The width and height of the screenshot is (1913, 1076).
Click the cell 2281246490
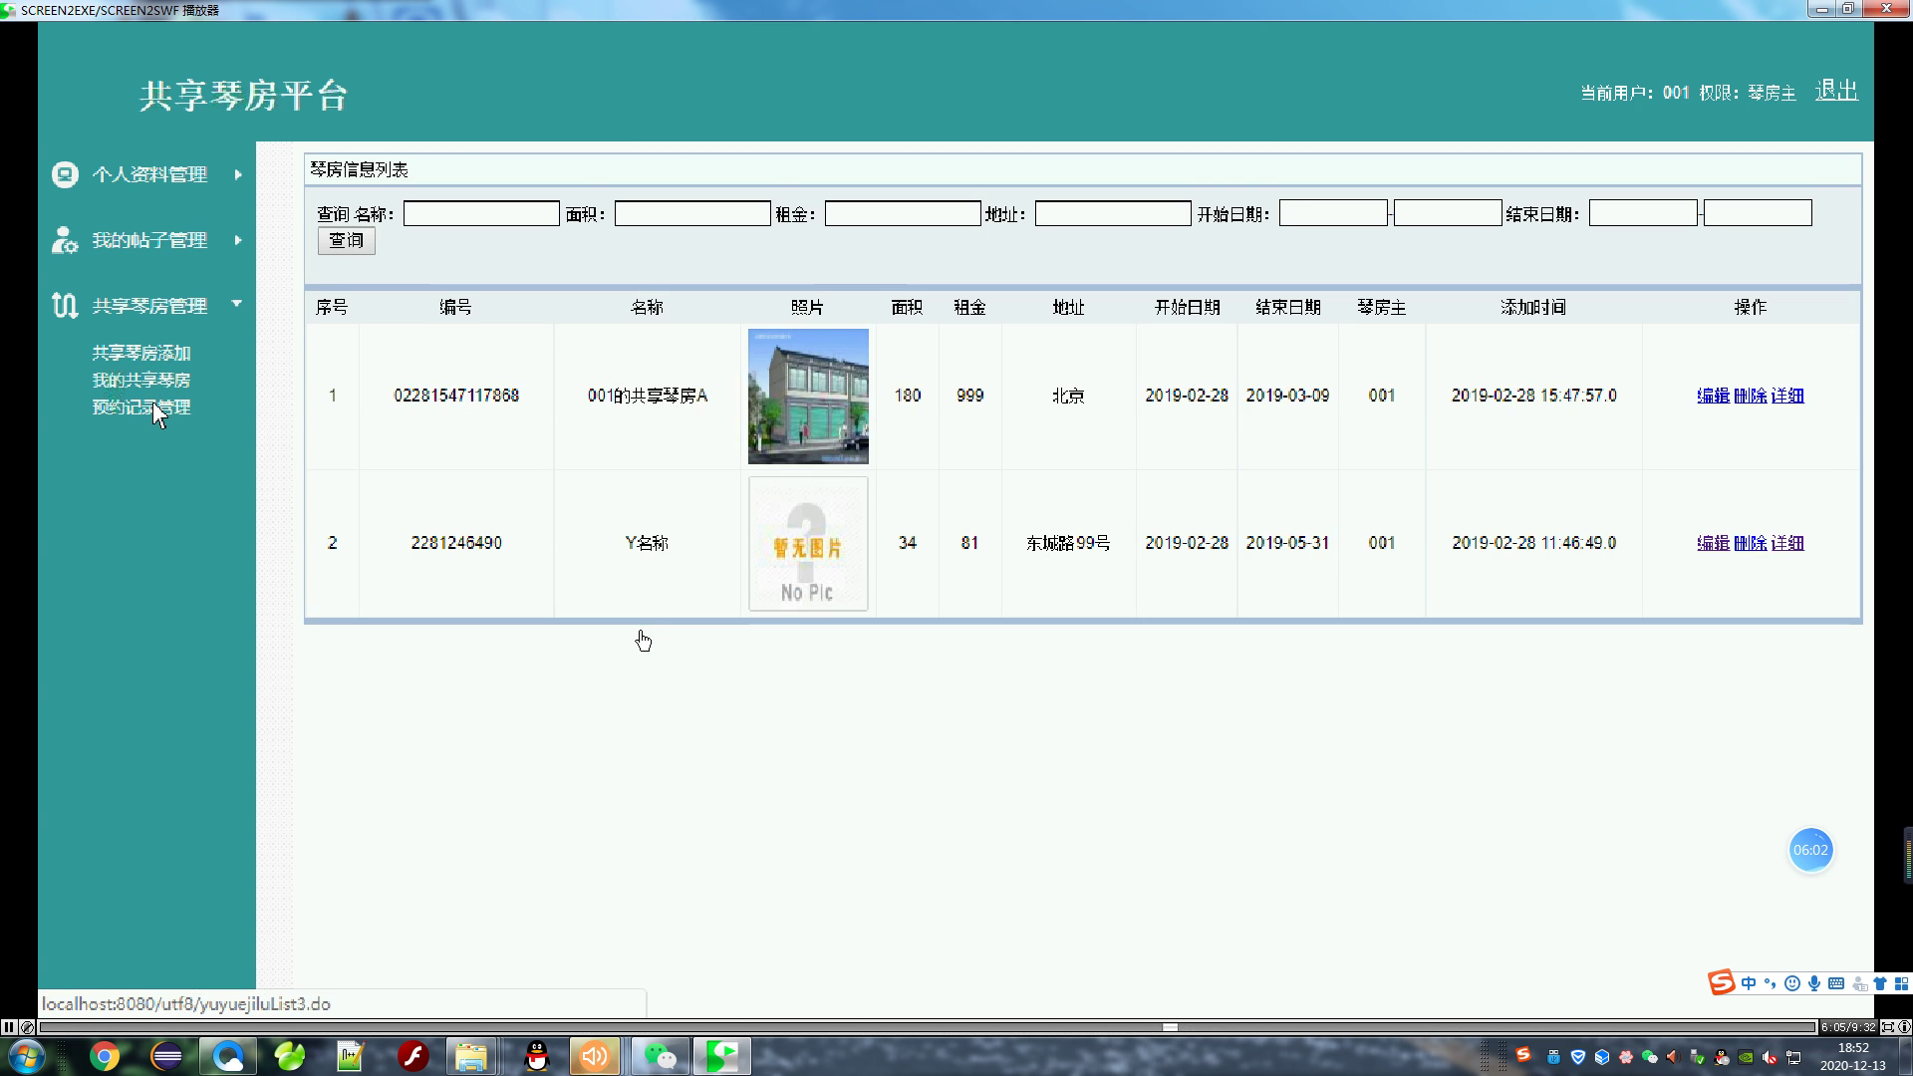[456, 543]
